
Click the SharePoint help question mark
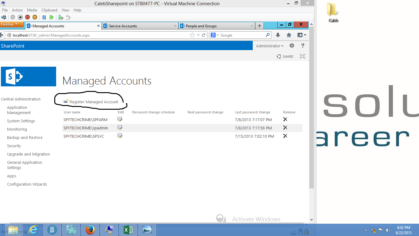(303, 45)
